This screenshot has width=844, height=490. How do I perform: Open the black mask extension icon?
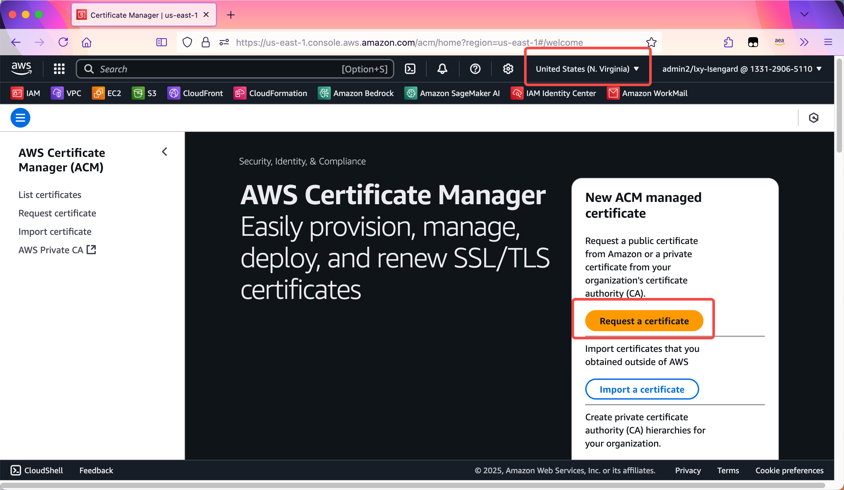(x=753, y=42)
